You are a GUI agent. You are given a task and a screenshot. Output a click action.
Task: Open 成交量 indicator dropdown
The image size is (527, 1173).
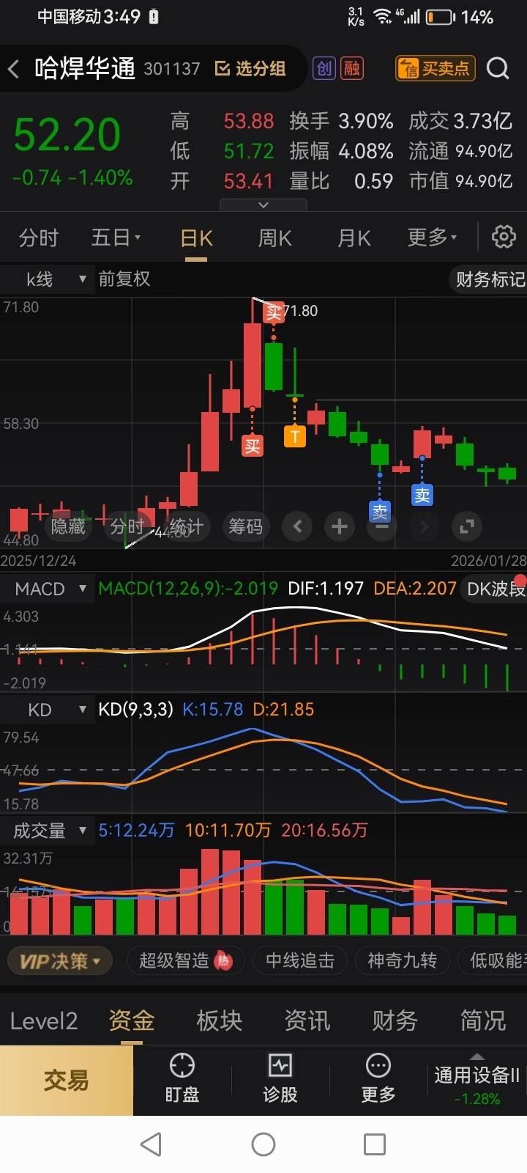click(x=48, y=831)
